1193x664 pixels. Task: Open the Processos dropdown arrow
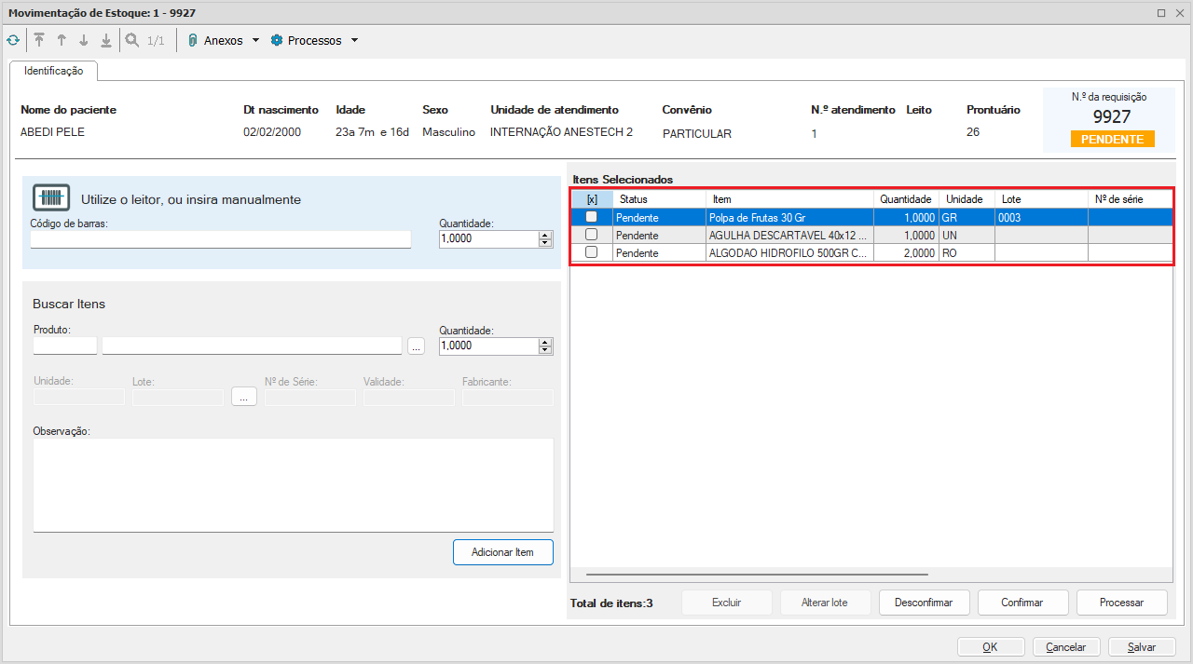tap(354, 41)
